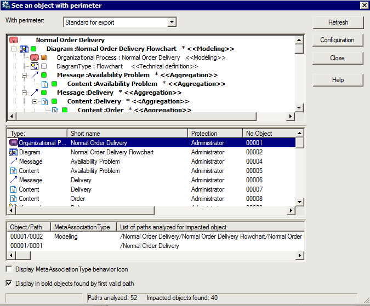
Task: Toggle the white checkbox beside DiagramType Flowchart
Action: click(x=44, y=66)
